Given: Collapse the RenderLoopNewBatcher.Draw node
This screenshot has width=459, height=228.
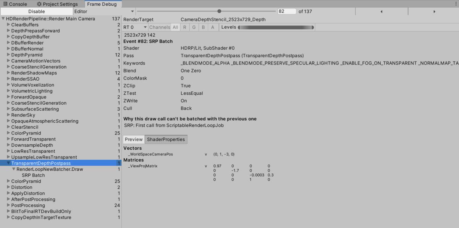Looking at the screenshot, I should click(x=14, y=169).
